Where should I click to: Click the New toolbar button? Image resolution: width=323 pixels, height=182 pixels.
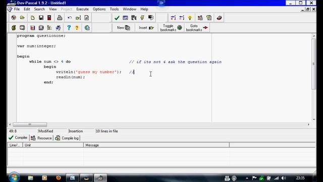[x=123, y=28]
